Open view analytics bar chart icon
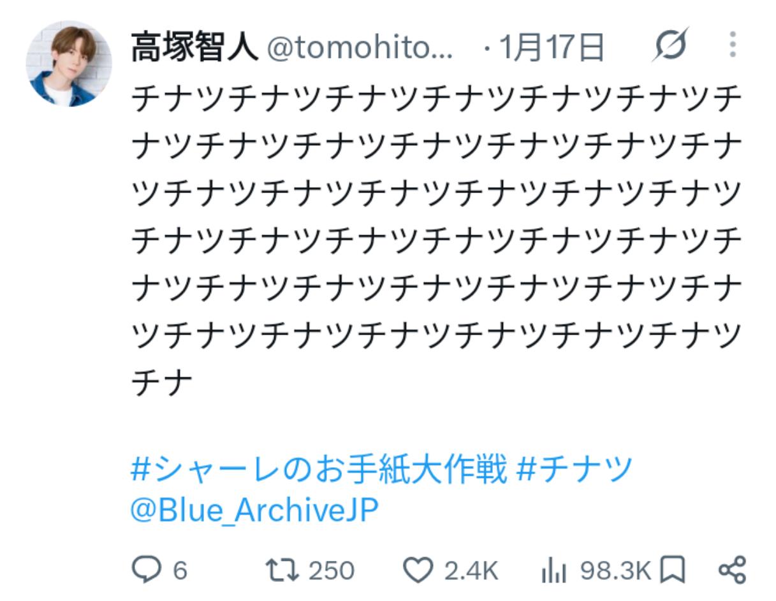This screenshot has height=601, width=776. tap(554, 570)
